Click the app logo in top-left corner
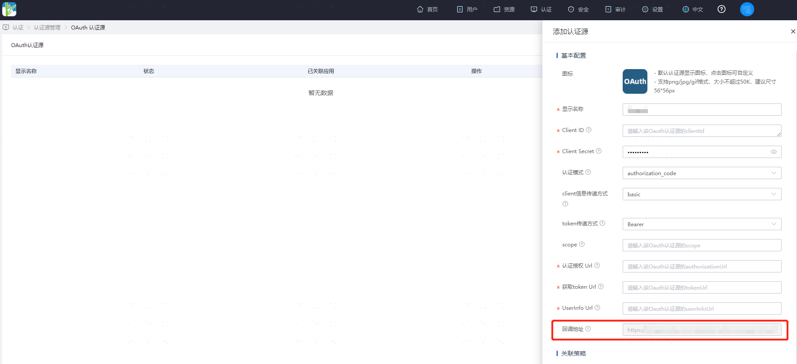This screenshot has height=364, width=797. pyautogui.click(x=9, y=9)
